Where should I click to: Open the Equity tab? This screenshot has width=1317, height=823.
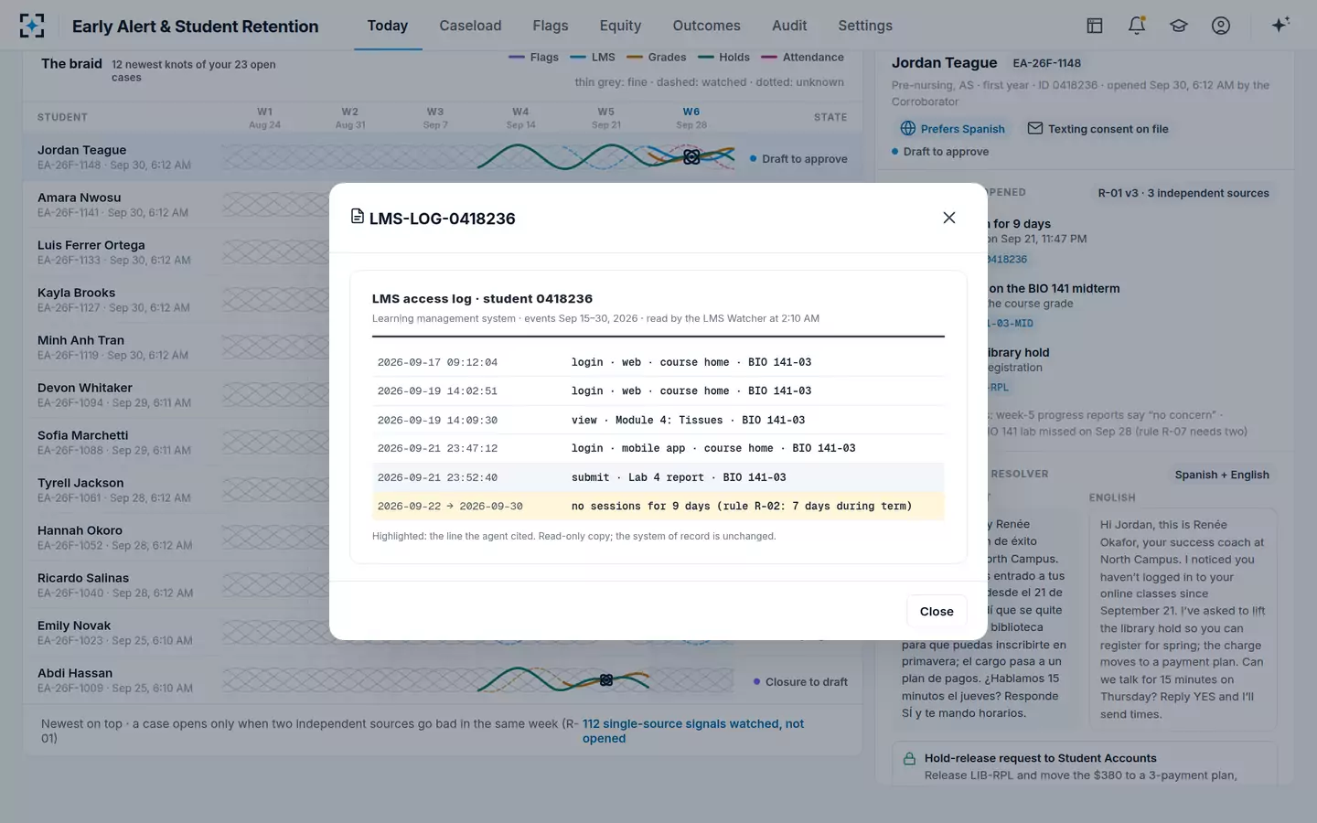620,26
